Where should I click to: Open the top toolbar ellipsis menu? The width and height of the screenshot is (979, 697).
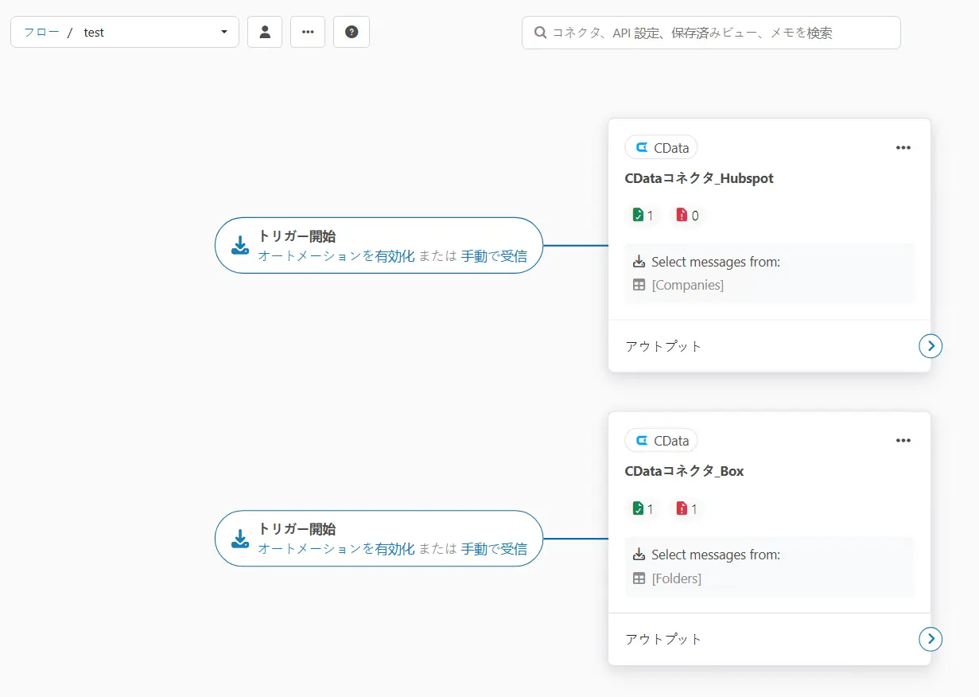click(x=308, y=32)
